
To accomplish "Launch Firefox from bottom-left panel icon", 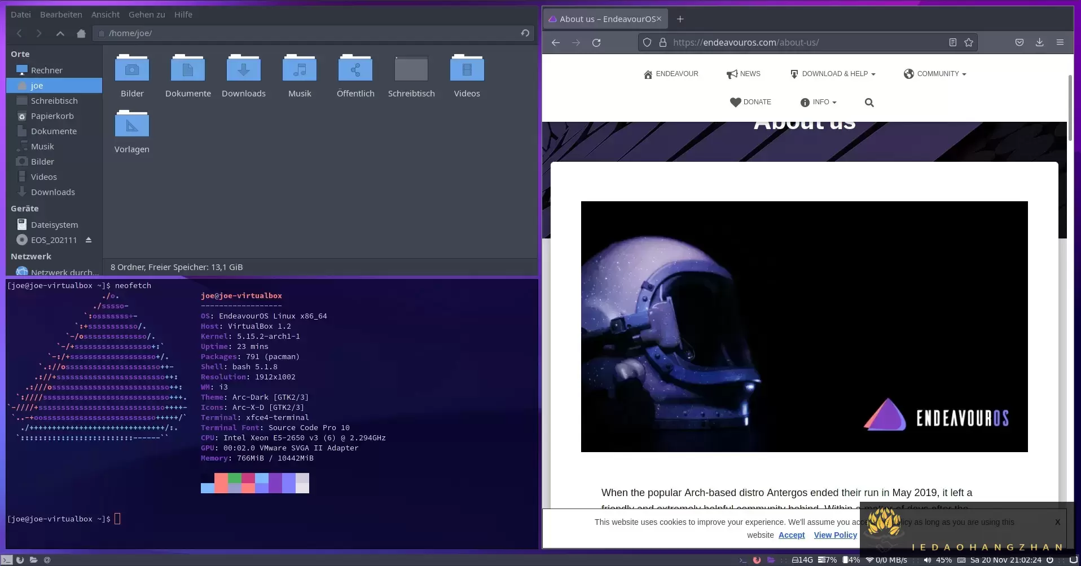I will pyautogui.click(x=20, y=560).
